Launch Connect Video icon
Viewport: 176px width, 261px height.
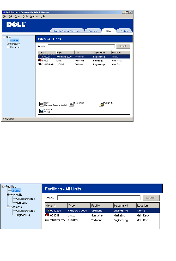point(41,111)
